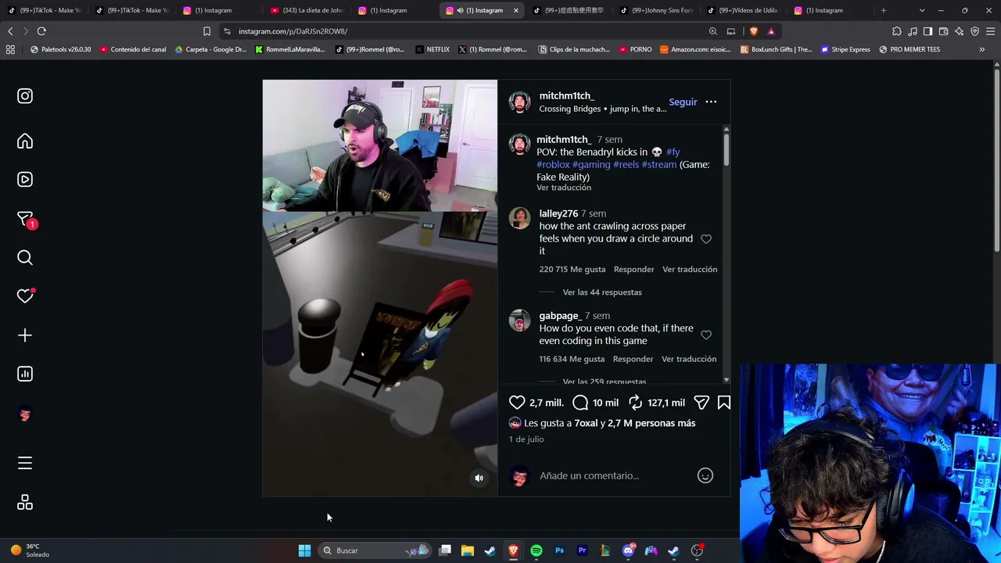This screenshot has height=563, width=1001.
Task: Open the More hamburger menu in sidebar
Action: point(25,463)
